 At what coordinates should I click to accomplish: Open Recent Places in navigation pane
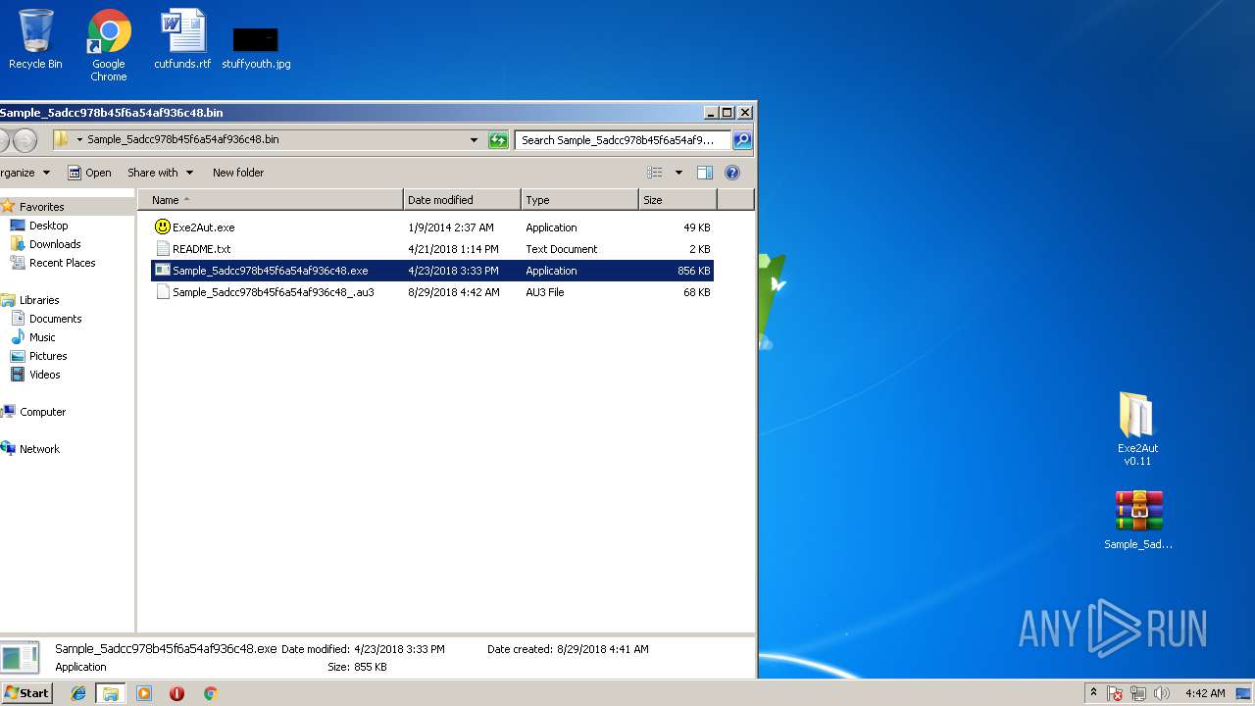coord(62,263)
